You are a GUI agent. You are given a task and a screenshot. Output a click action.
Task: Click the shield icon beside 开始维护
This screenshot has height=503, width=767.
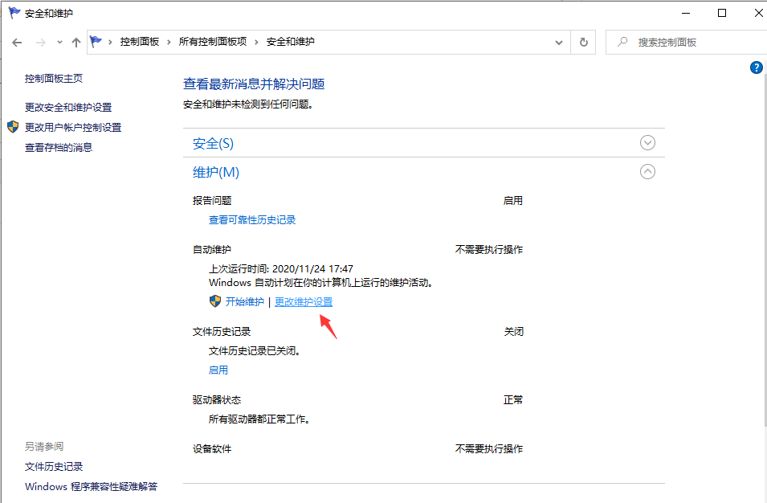(215, 301)
